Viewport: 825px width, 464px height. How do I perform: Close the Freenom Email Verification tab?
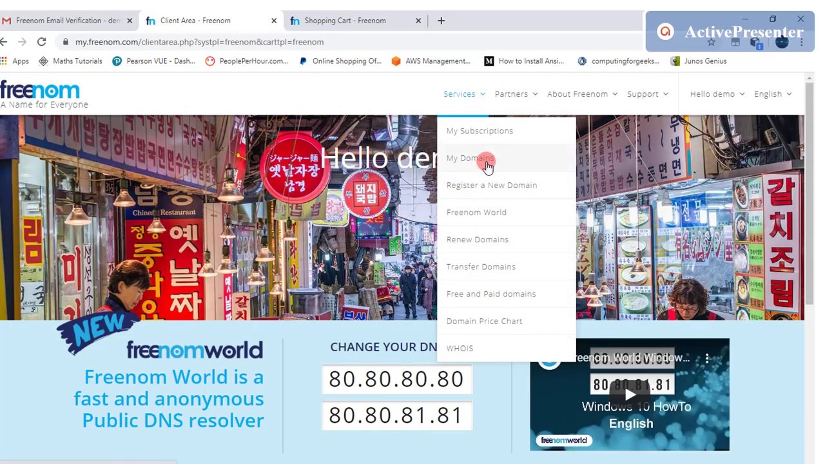130,21
